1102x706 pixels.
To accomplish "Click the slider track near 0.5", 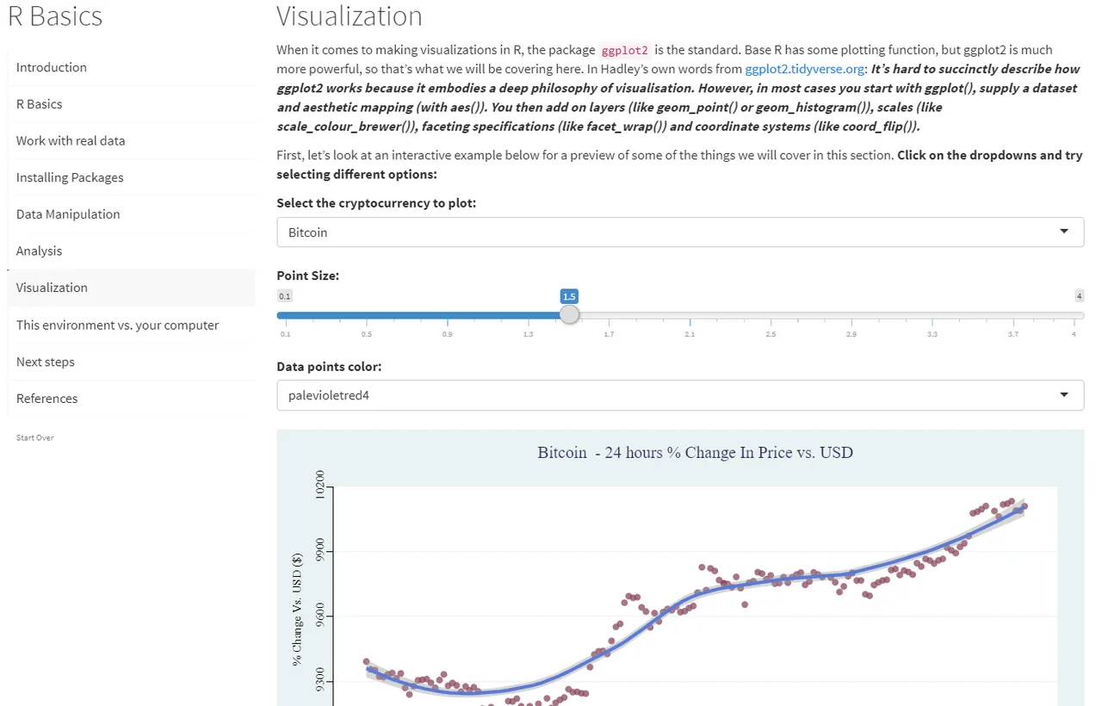I will (366, 315).
